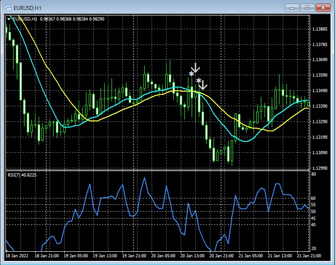Click price level 1.13885 on price scale
336x265 pixels.
click(x=320, y=29)
